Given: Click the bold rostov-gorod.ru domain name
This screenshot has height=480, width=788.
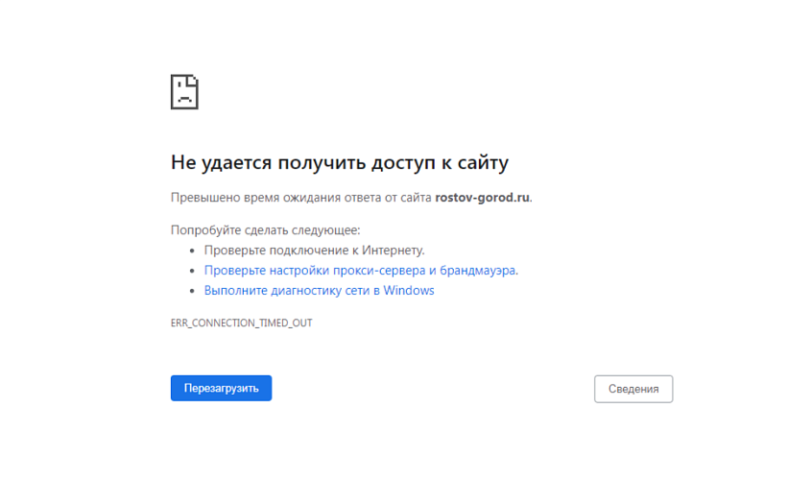Looking at the screenshot, I should 482,198.
